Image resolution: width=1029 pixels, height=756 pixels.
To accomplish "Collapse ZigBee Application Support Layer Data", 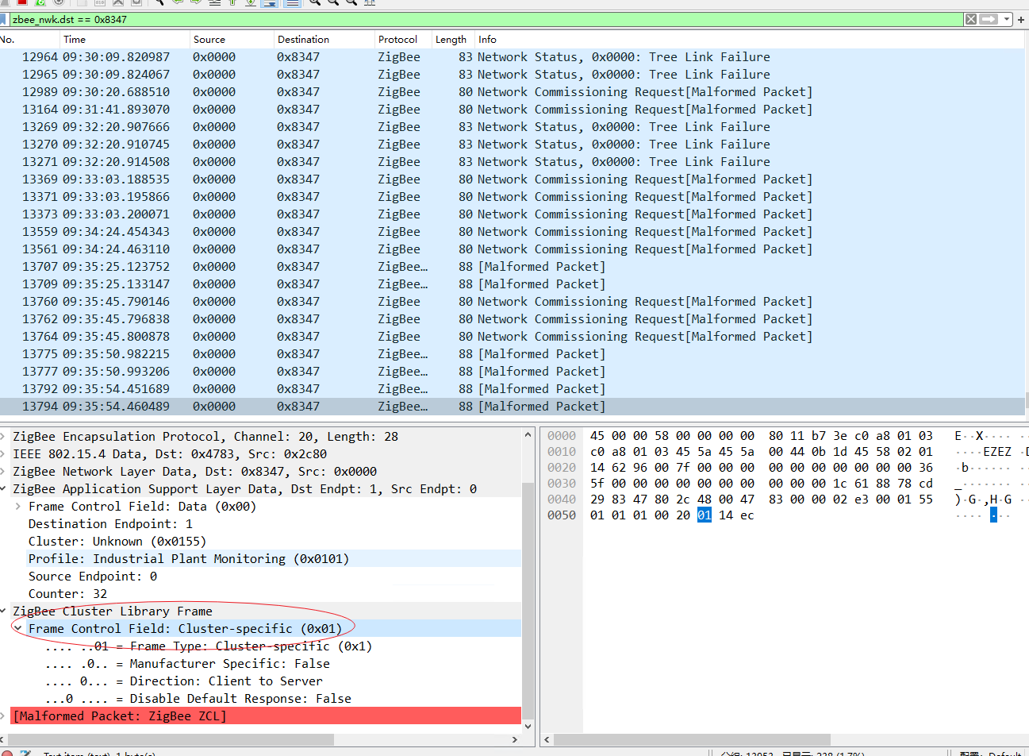I will (6, 488).
